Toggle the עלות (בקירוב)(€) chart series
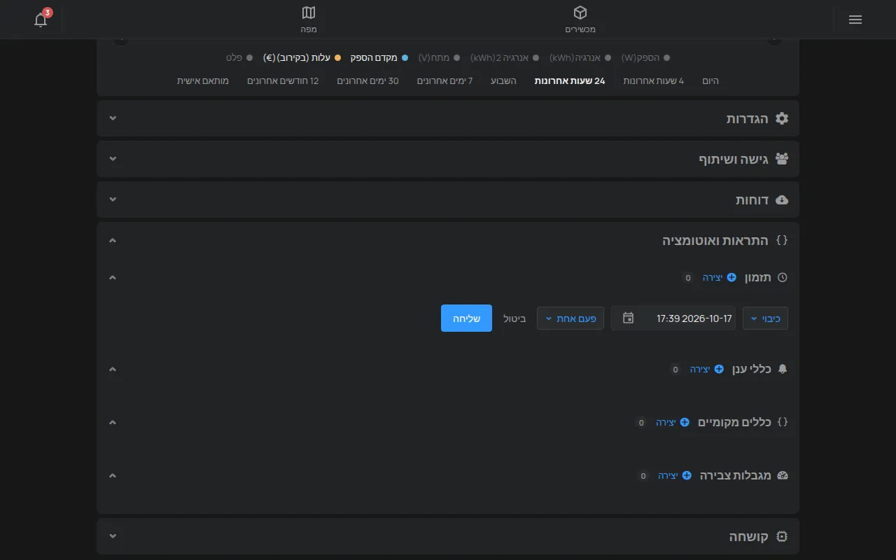Image resolution: width=896 pixels, height=560 pixels. click(x=302, y=57)
